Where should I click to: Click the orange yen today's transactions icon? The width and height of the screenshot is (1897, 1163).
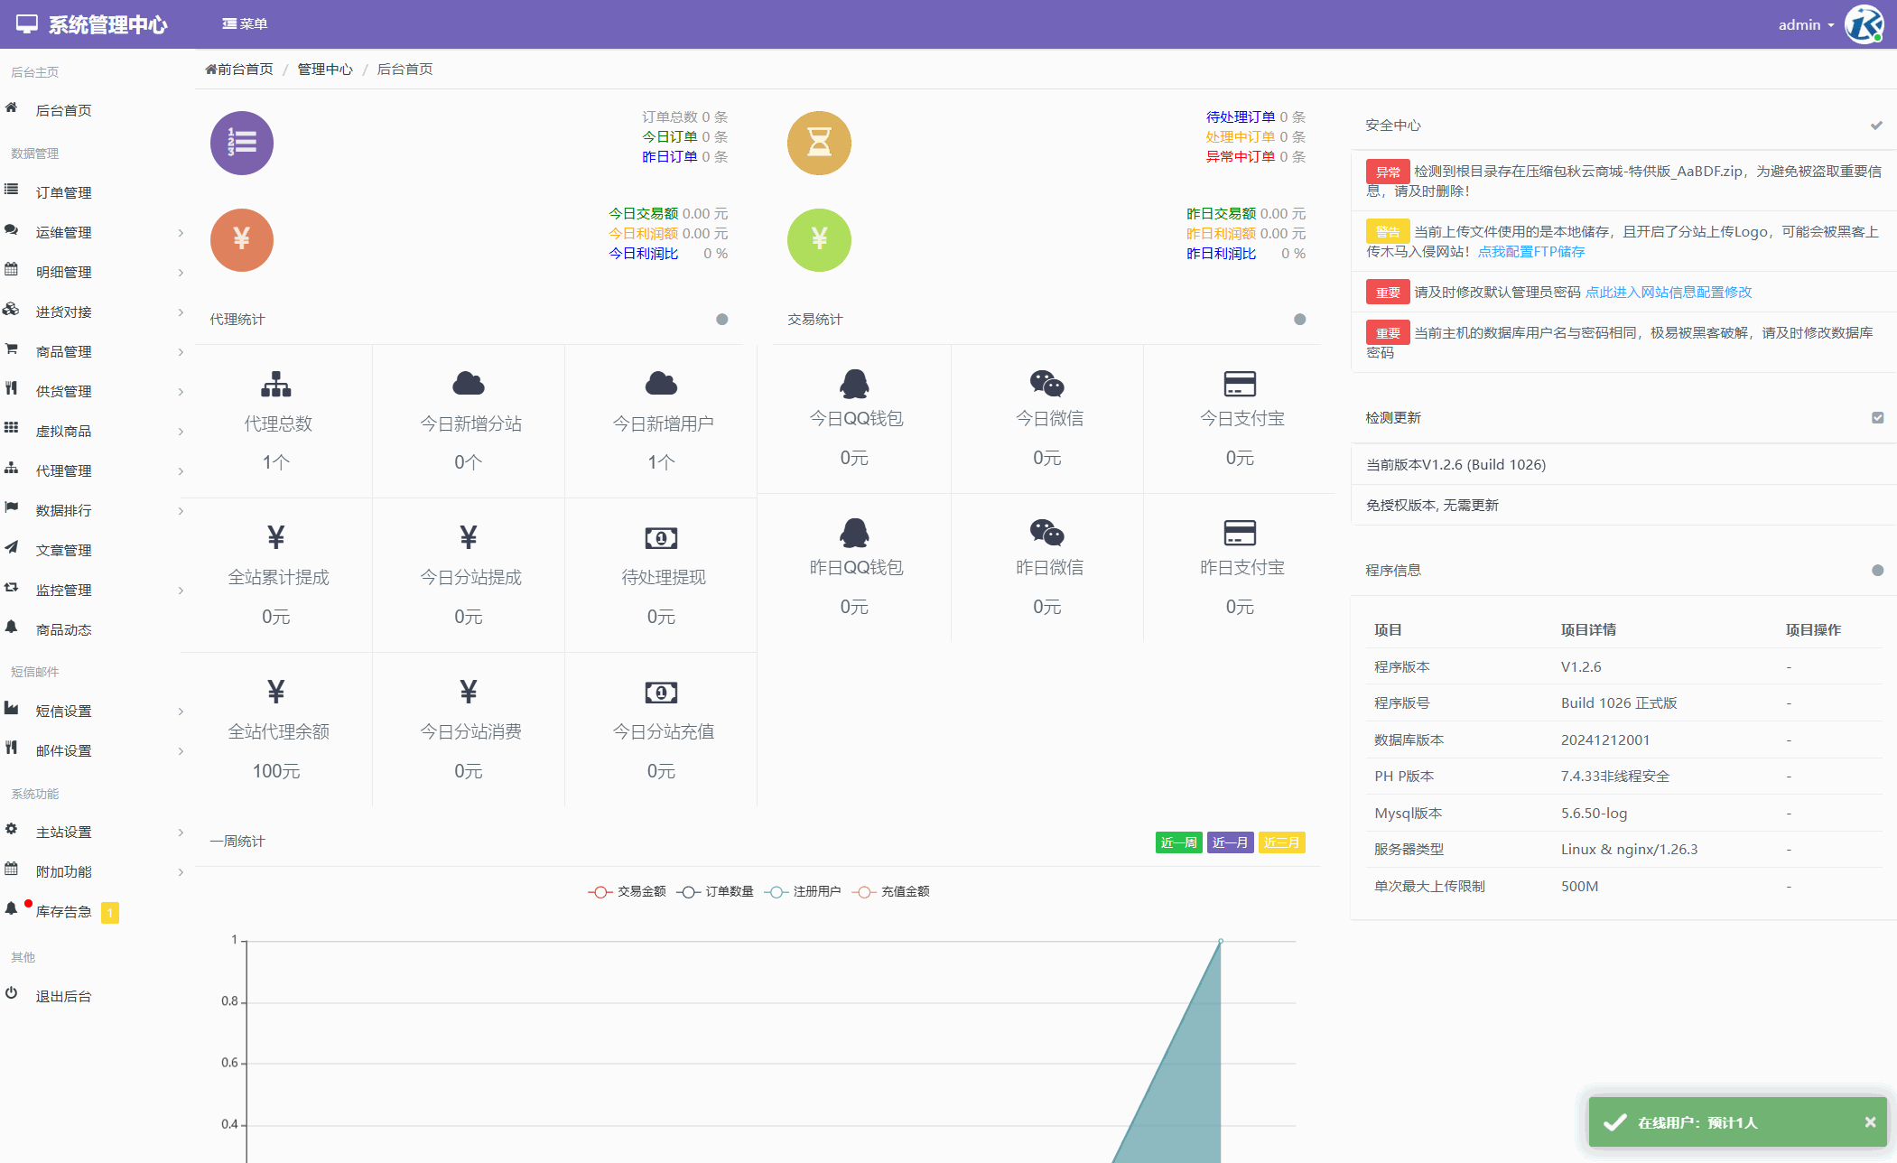pos(241,239)
